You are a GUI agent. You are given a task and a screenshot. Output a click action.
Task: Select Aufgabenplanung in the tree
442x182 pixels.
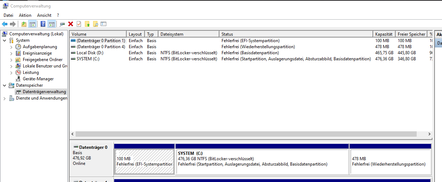[x=40, y=47]
